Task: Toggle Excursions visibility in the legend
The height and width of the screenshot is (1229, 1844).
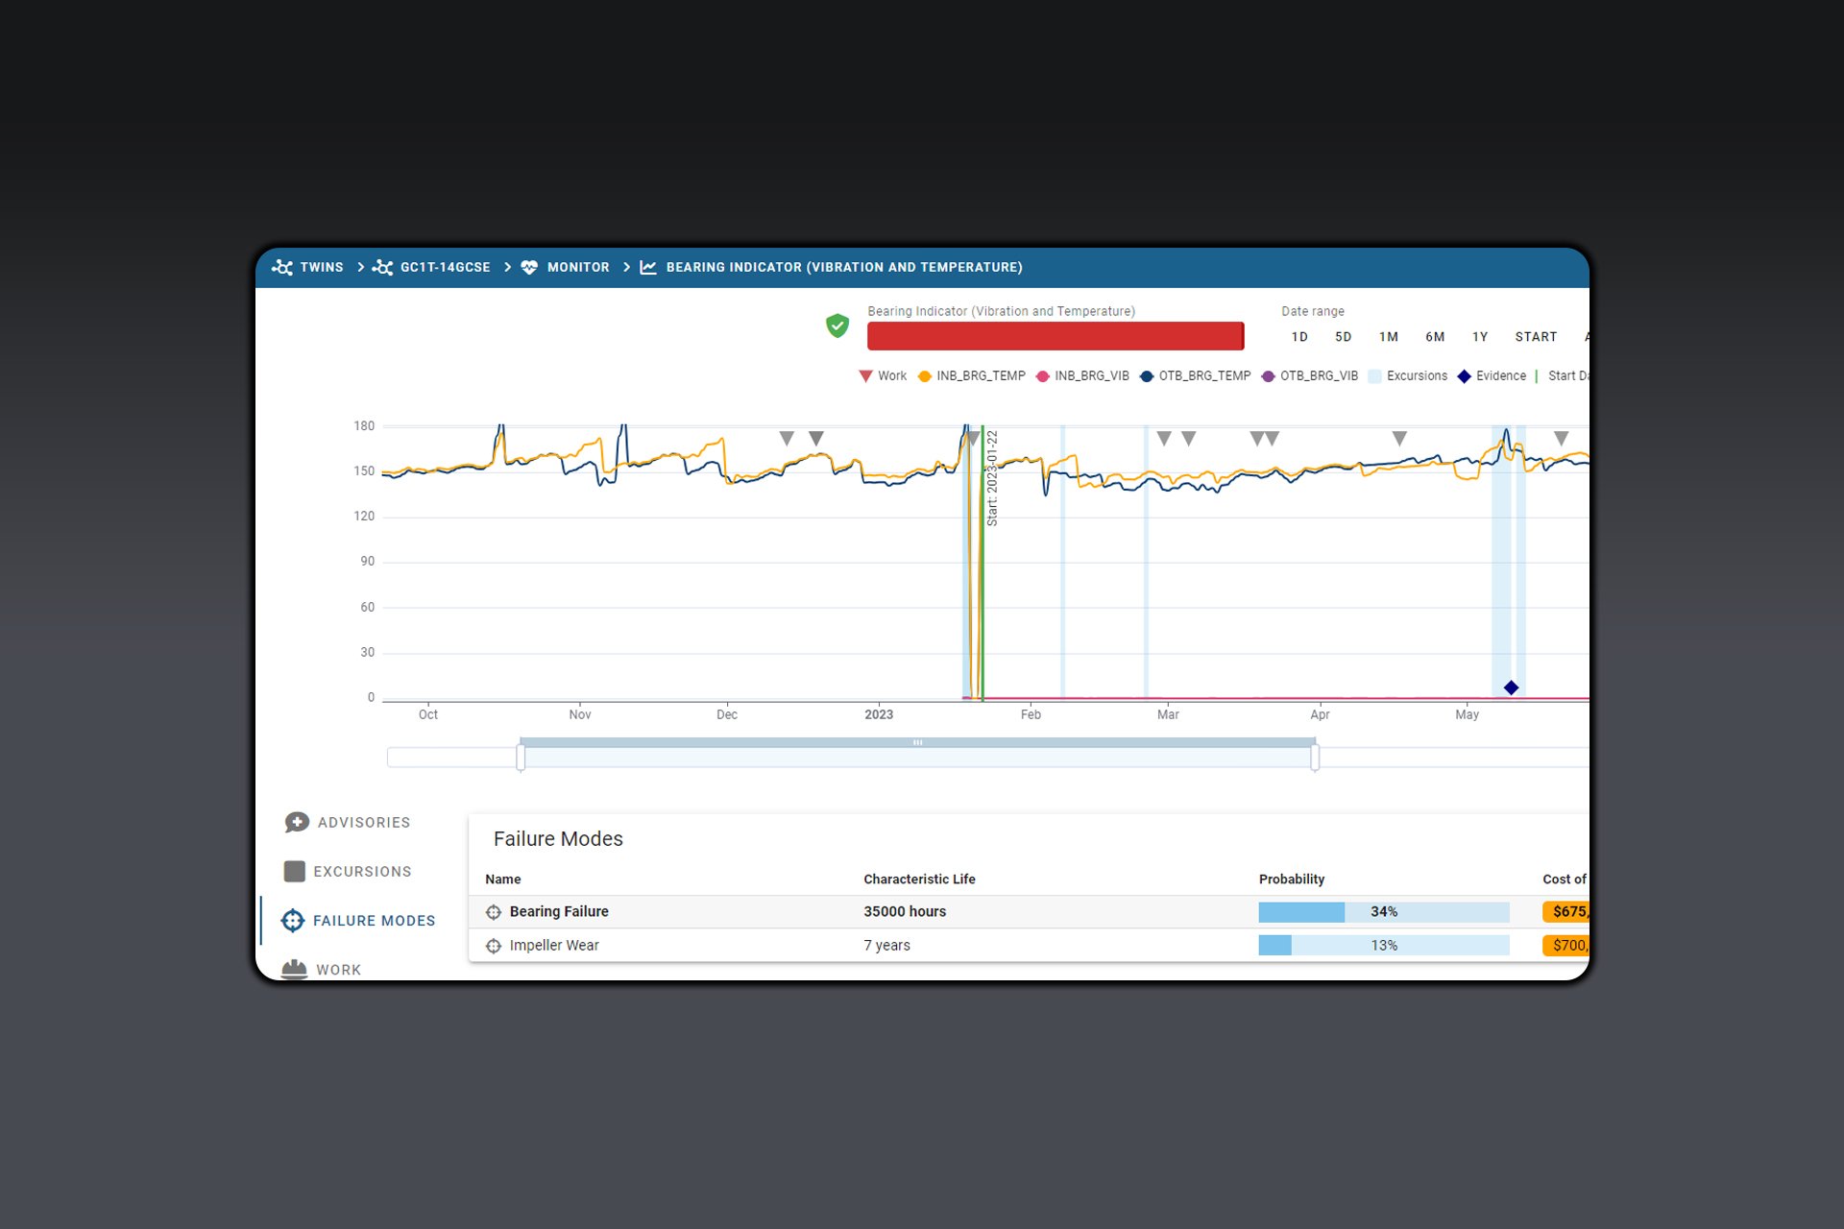Action: (1408, 375)
